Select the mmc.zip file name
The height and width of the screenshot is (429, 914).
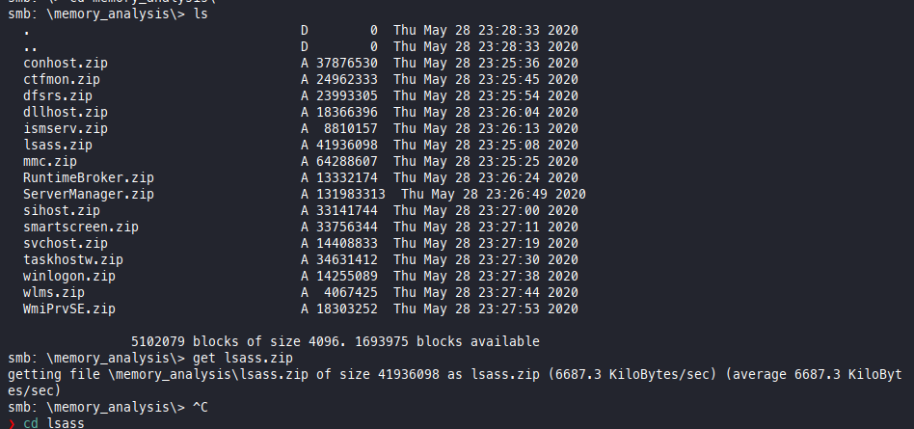point(50,161)
